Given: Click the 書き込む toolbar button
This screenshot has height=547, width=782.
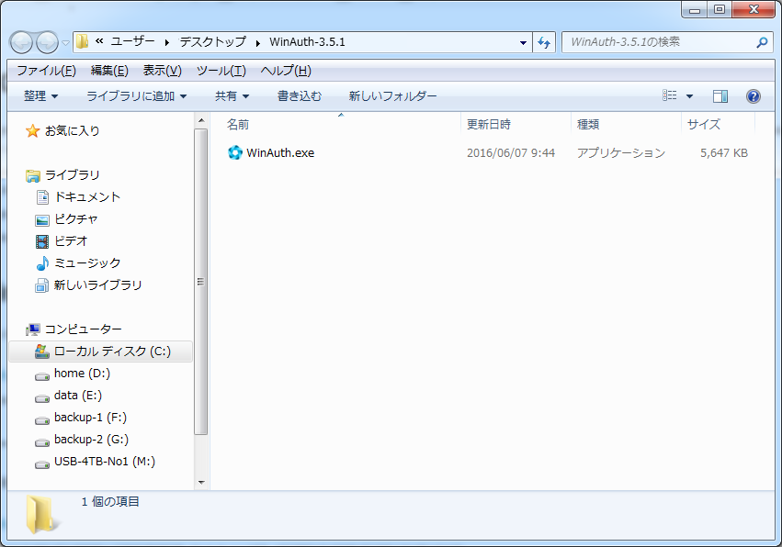Looking at the screenshot, I should point(300,95).
